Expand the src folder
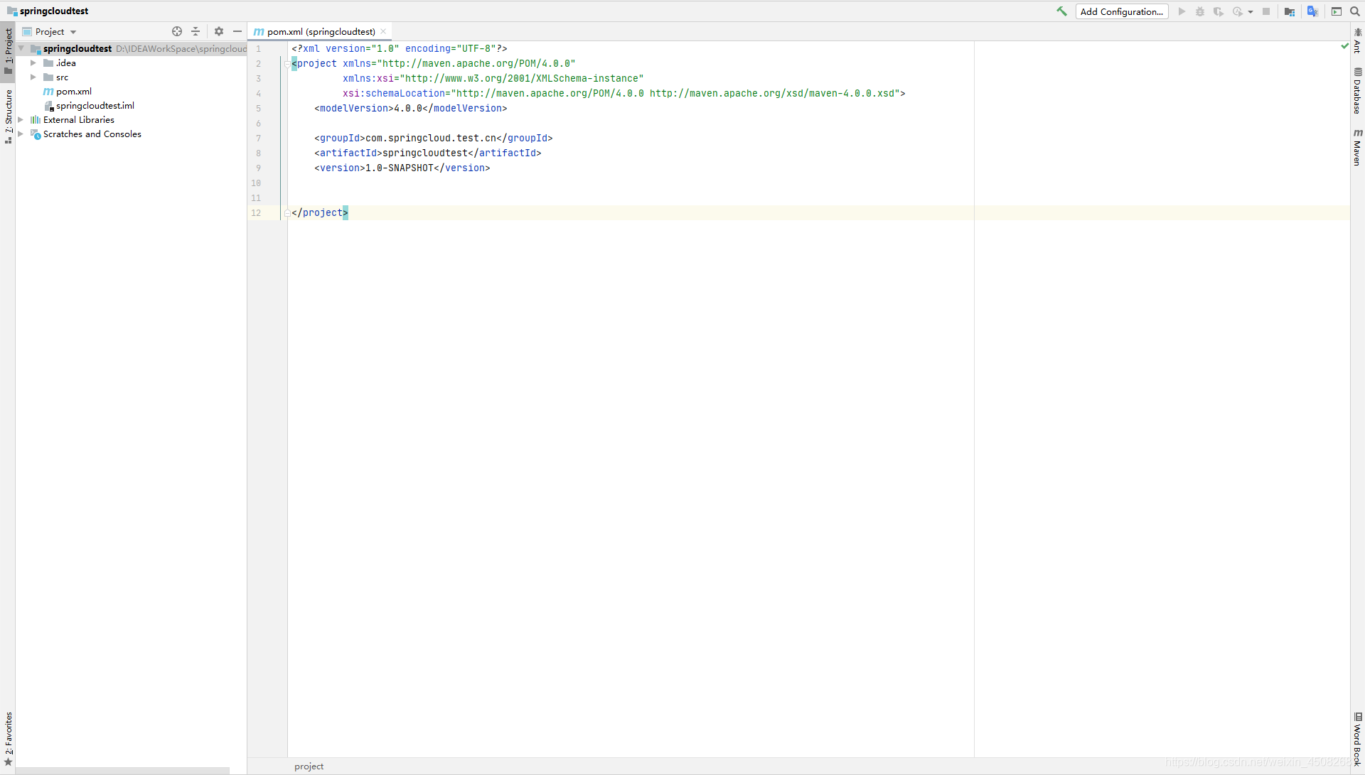1365x775 pixels. tap(33, 77)
